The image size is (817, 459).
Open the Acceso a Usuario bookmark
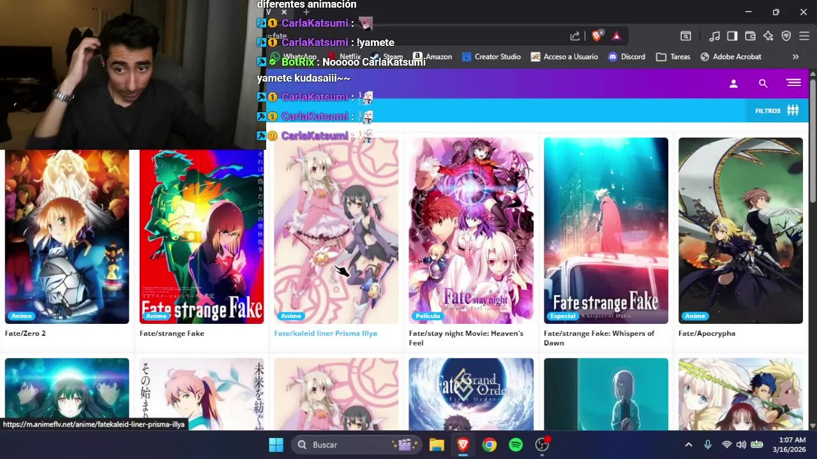coord(564,57)
